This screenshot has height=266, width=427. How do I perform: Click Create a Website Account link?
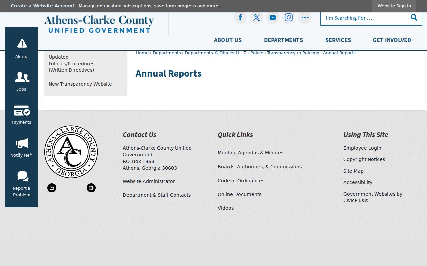pos(42,6)
